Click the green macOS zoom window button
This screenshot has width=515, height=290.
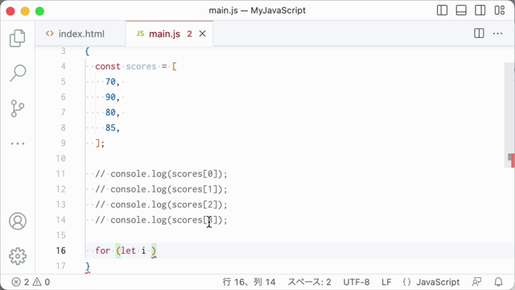tap(39, 11)
